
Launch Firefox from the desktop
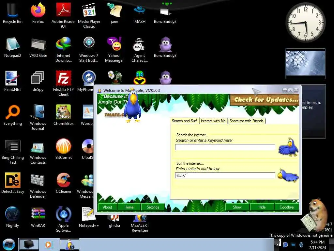[x=38, y=13]
